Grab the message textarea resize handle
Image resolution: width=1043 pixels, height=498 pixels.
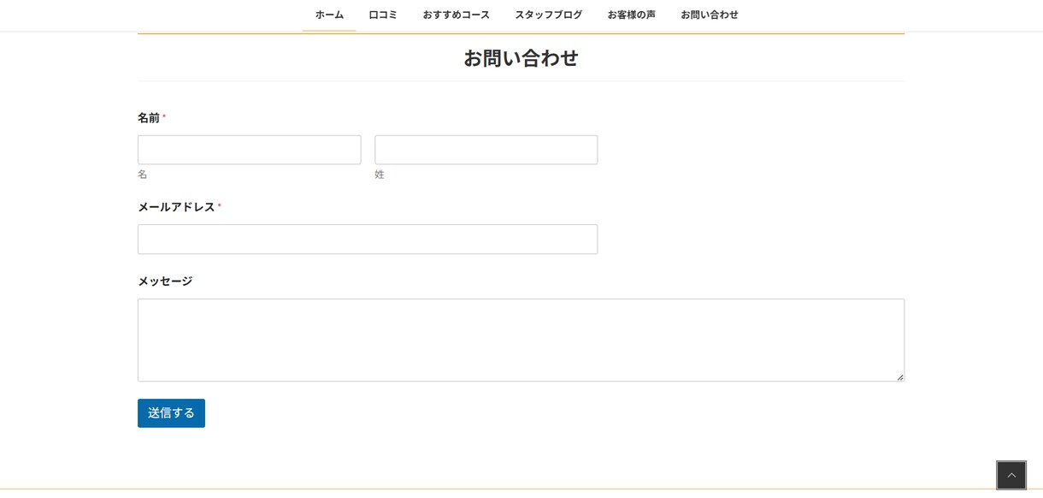[x=900, y=377]
